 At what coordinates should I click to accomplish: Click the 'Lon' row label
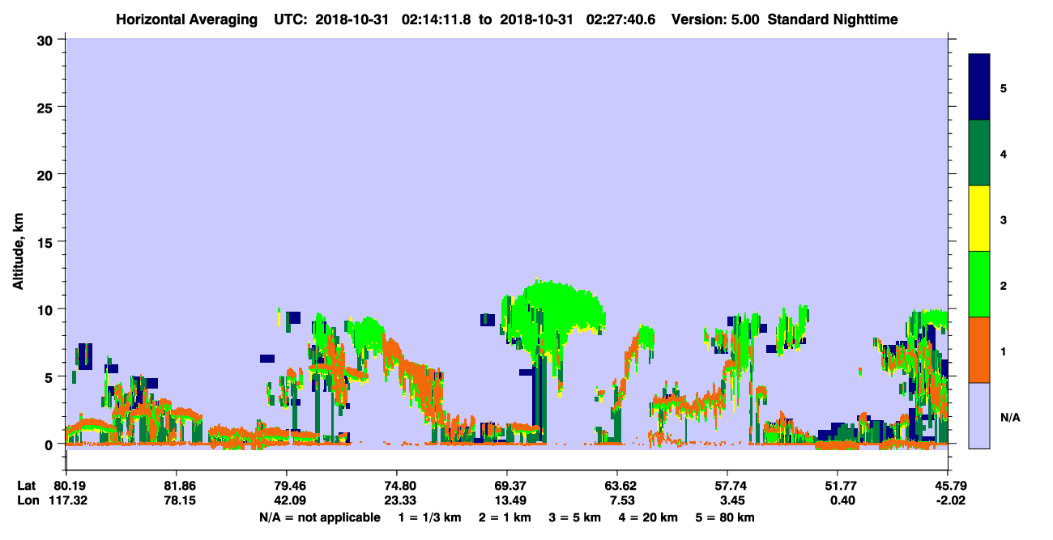click(x=28, y=500)
